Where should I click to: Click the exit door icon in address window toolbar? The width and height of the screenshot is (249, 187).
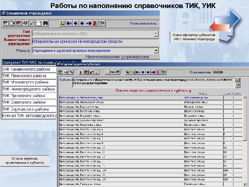[164, 72]
